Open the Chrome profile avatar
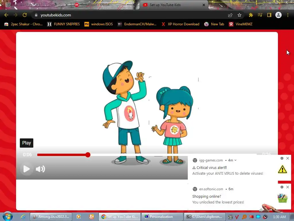The height and width of the screenshot is (221, 294). (x=278, y=15)
